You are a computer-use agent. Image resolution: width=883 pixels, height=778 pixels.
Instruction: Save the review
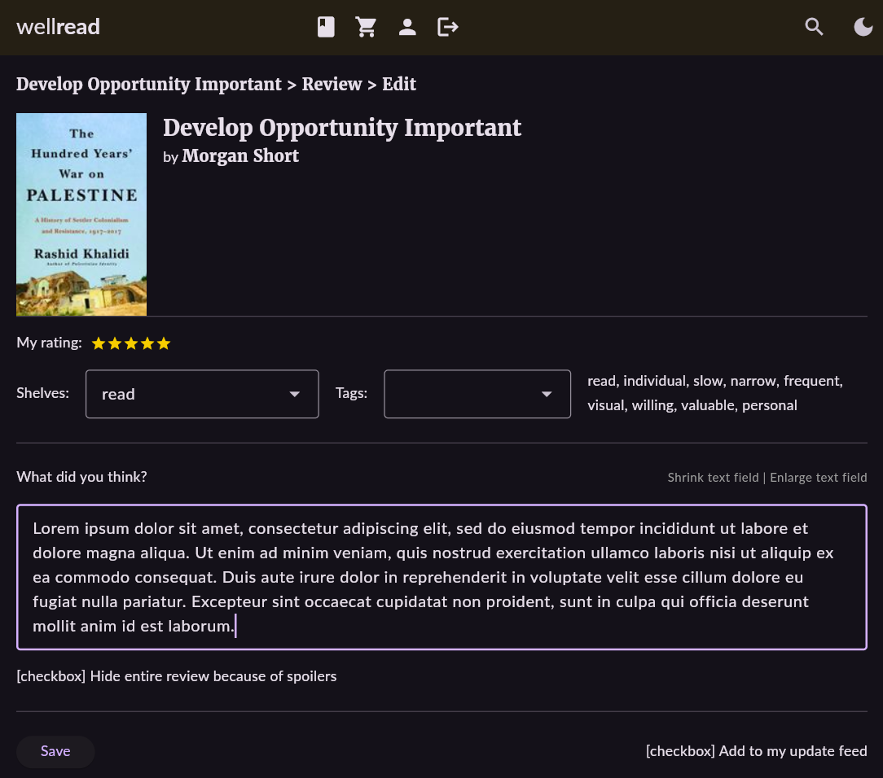[55, 751]
